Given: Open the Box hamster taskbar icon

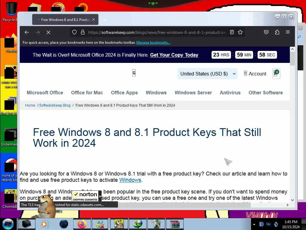Looking at the screenshot, I should point(119,224).
